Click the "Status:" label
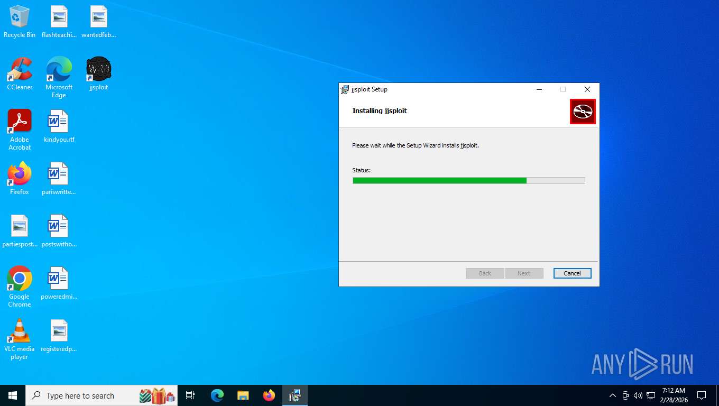The height and width of the screenshot is (406, 719). point(362,170)
